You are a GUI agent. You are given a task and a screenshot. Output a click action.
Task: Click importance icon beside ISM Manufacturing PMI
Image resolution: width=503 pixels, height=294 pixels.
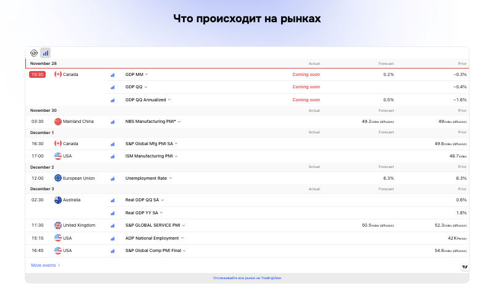pyautogui.click(x=112, y=156)
